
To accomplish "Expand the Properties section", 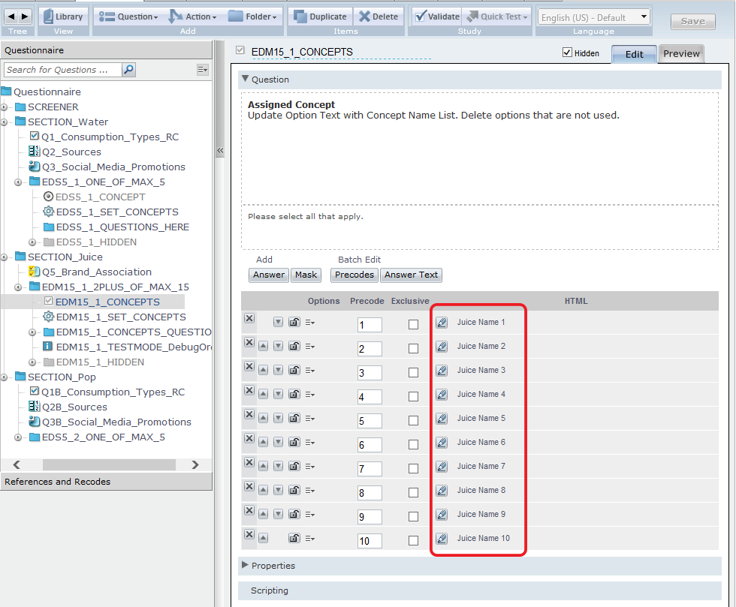I will tap(245, 565).
